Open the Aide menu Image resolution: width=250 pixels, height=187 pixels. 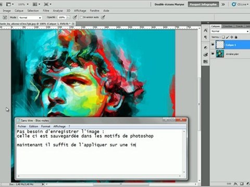106,11
